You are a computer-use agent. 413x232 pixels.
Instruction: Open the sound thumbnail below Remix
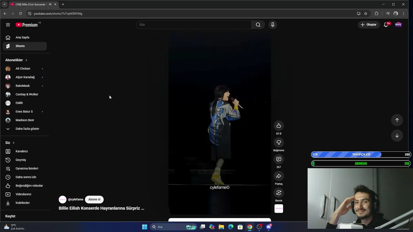coord(279,209)
